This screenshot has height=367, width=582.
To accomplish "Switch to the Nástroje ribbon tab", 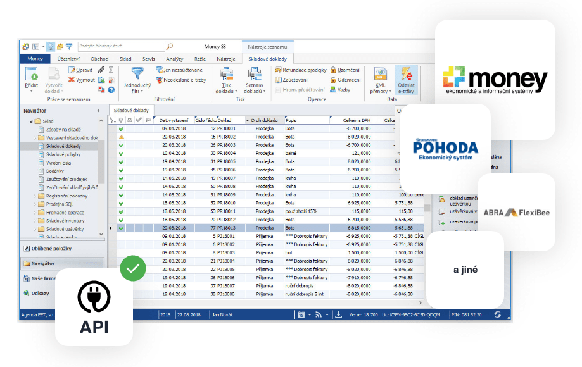I will (x=225, y=59).
